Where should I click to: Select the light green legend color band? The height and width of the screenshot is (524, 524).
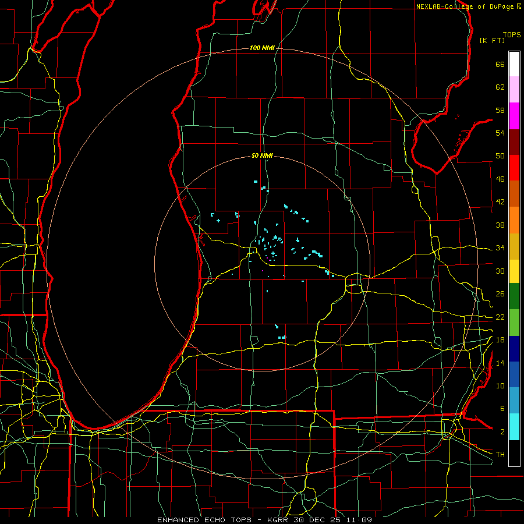point(514,323)
